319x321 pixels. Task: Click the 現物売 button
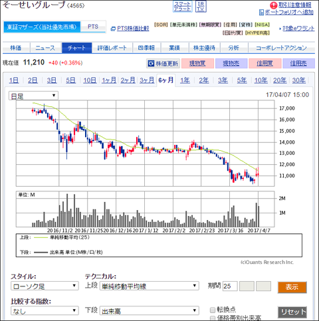coord(231,64)
